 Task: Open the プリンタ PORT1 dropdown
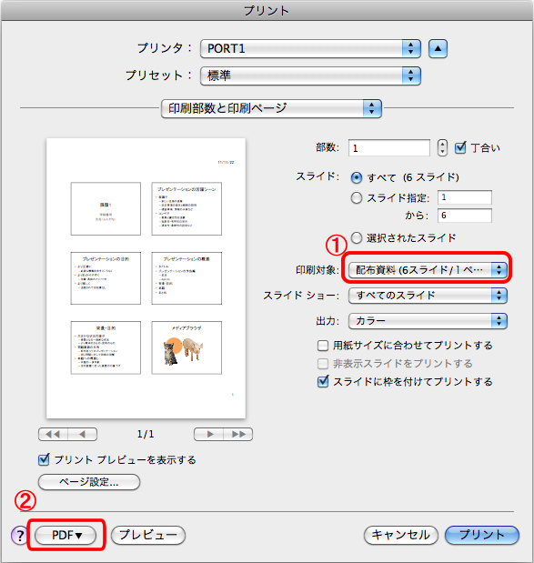tap(310, 48)
